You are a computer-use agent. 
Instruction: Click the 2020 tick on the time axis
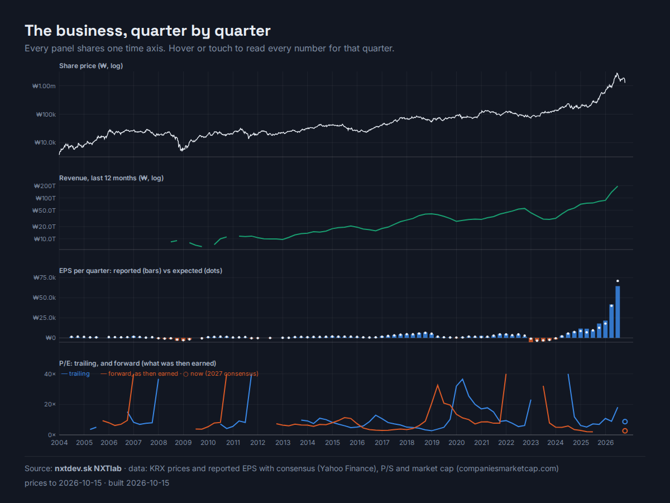pyautogui.click(x=457, y=443)
